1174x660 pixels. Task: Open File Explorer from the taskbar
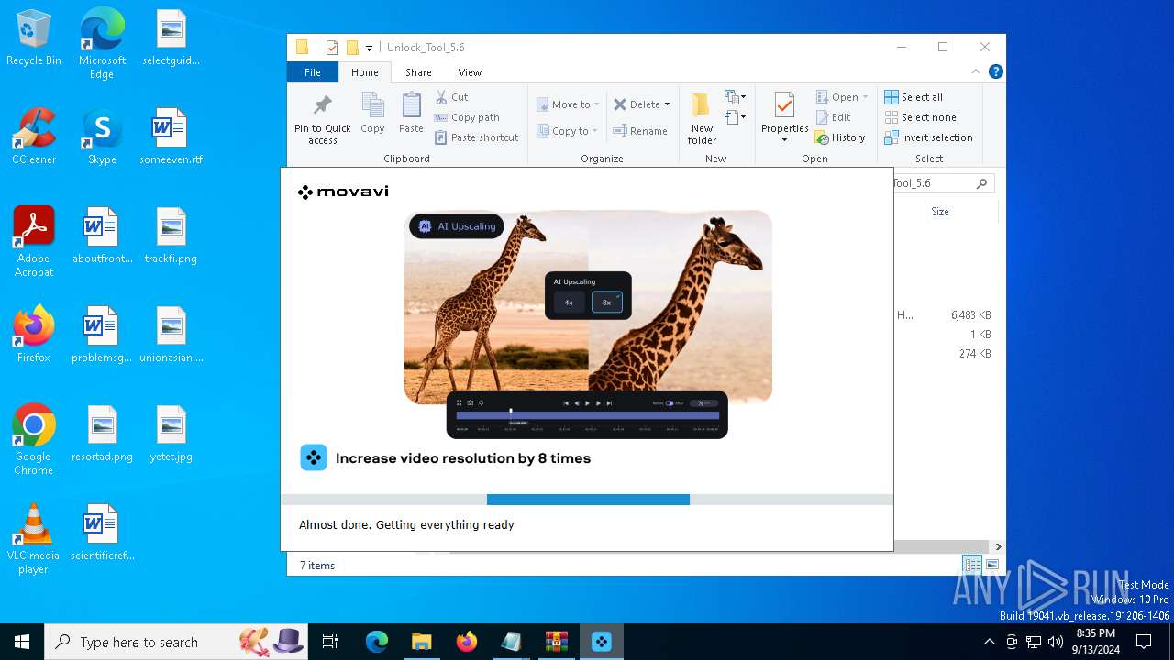click(421, 642)
